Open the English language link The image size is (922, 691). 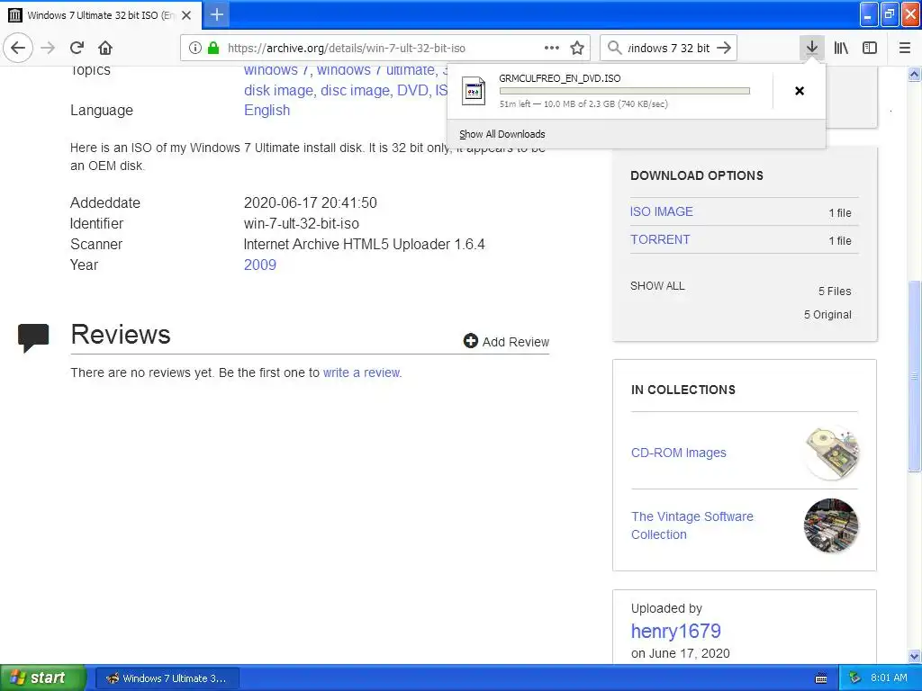267,110
